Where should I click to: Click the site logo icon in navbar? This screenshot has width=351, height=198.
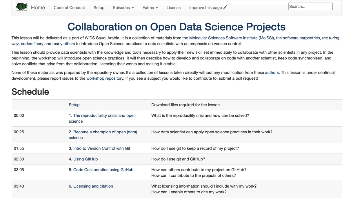tap(22, 7)
